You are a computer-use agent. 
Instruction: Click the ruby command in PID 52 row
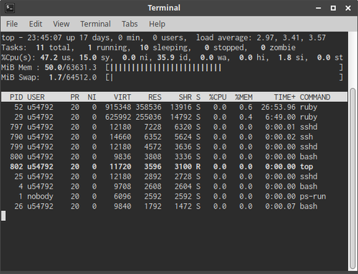309,107
